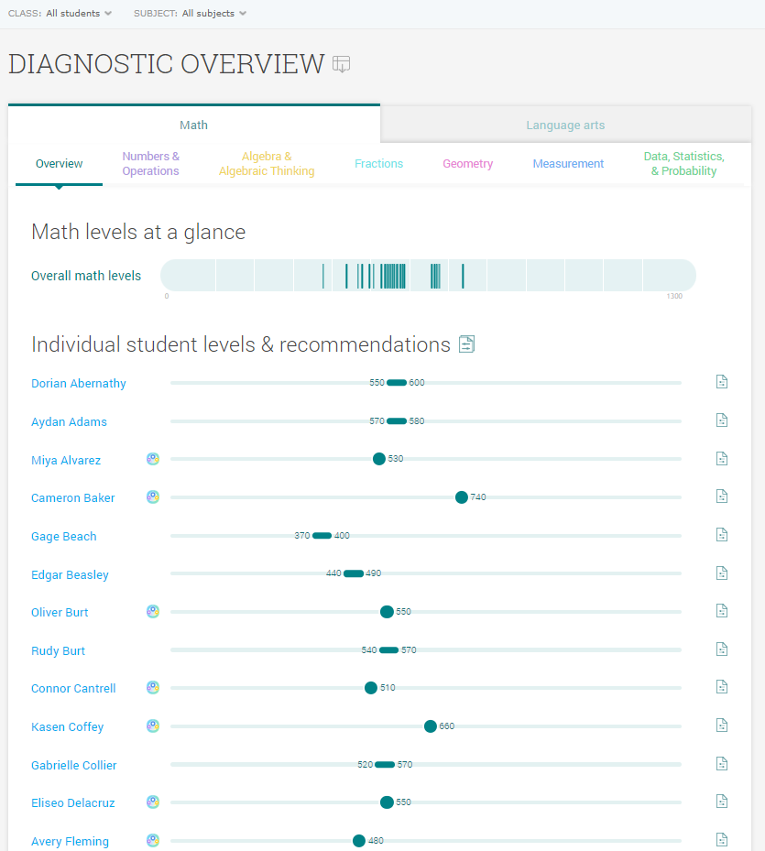Open the report icon beside Individual student levels heading
This screenshot has width=765, height=851.
466,344
